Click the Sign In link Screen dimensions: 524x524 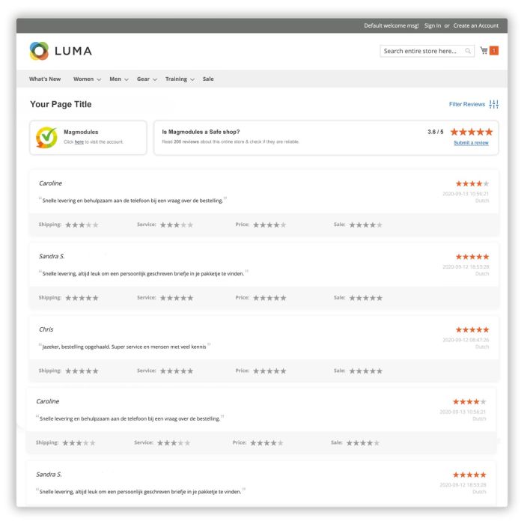pyautogui.click(x=432, y=25)
